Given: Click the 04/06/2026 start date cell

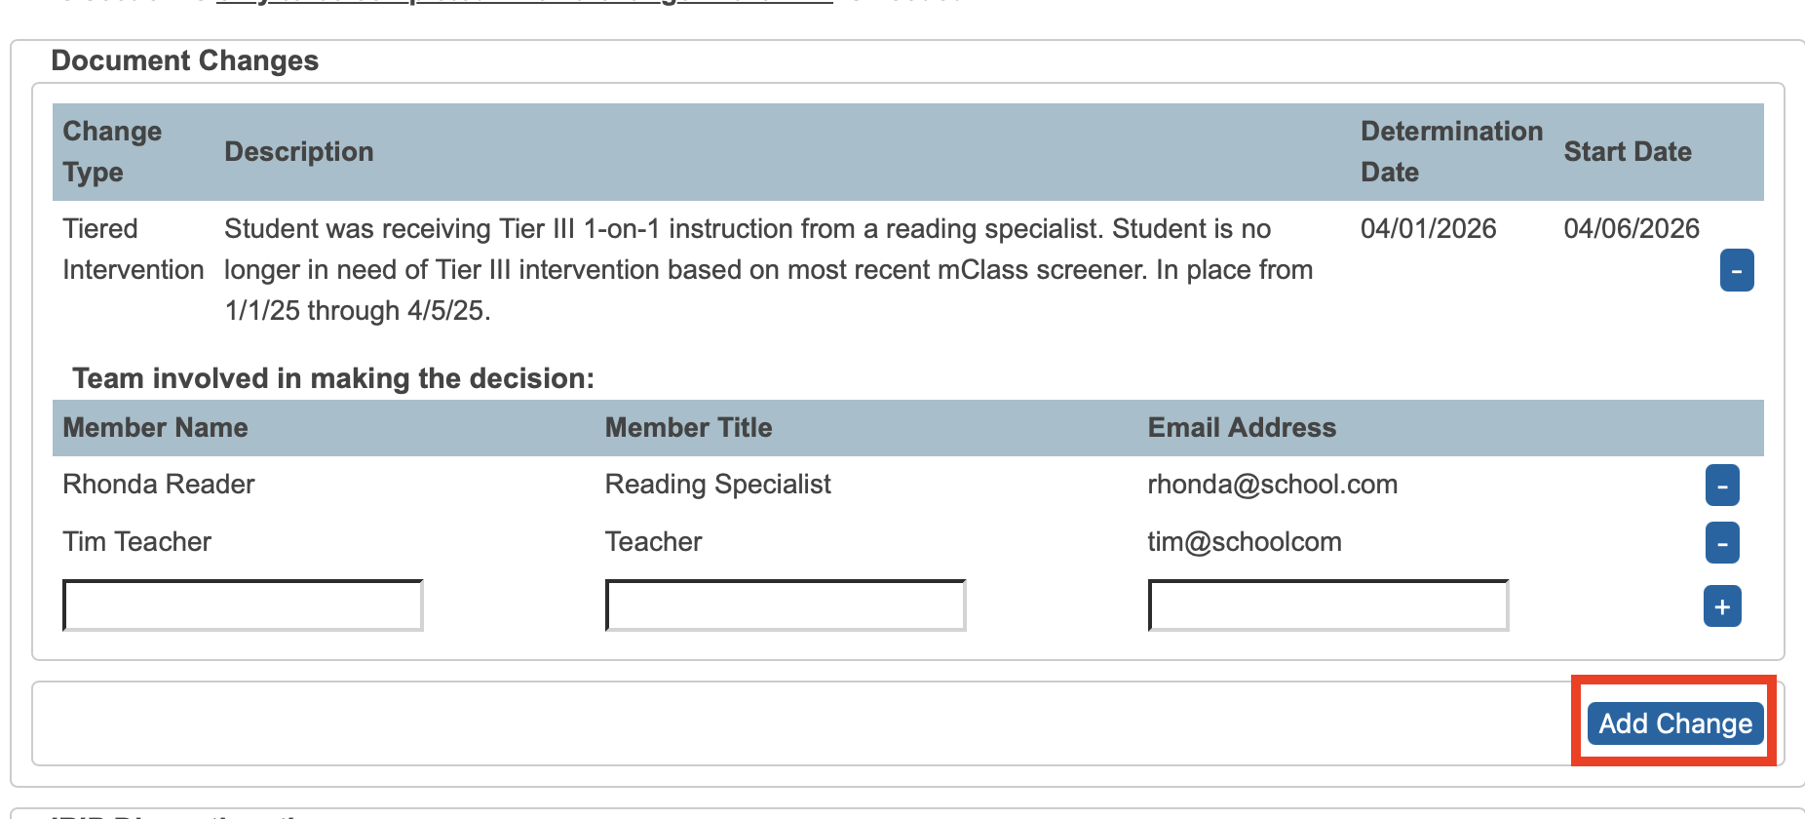Looking at the screenshot, I should (x=1631, y=228).
